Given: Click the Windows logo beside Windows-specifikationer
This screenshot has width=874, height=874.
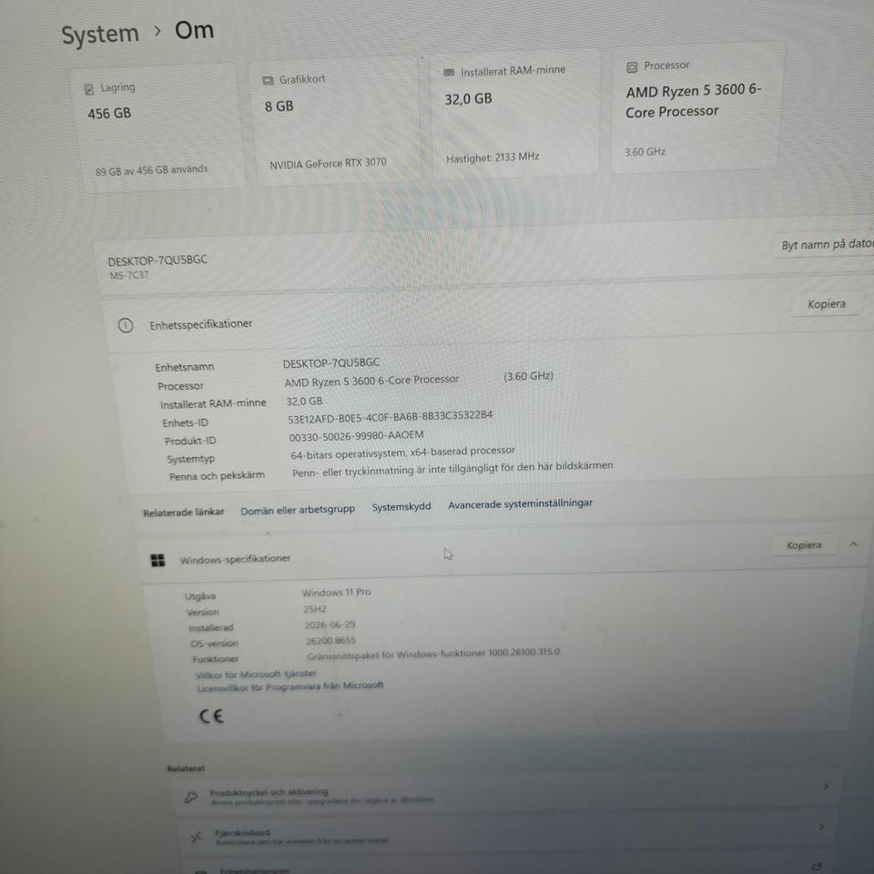Looking at the screenshot, I should click(x=158, y=560).
